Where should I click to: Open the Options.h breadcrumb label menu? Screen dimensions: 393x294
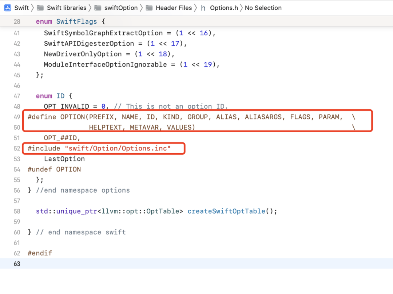click(224, 8)
